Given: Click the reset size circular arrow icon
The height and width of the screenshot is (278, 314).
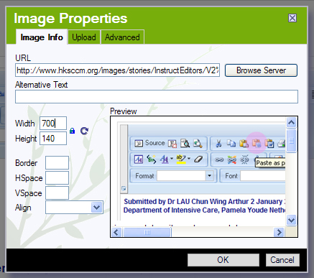Looking at the screenshot, I should click(x=84, y=131).
